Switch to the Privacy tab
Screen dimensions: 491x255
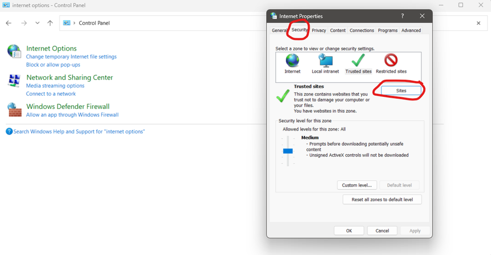pyautogui.click(x=319, y=30)
